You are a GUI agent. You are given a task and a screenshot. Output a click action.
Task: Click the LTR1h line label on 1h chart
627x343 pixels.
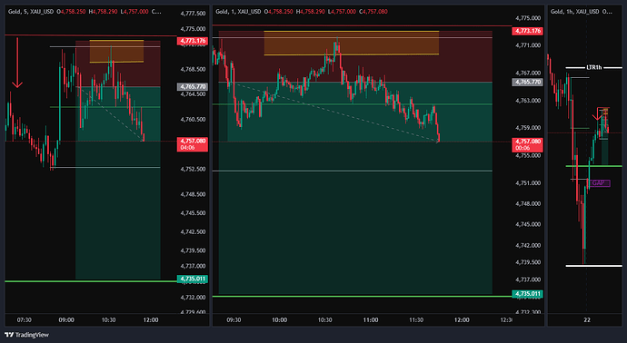click(593, 67)
